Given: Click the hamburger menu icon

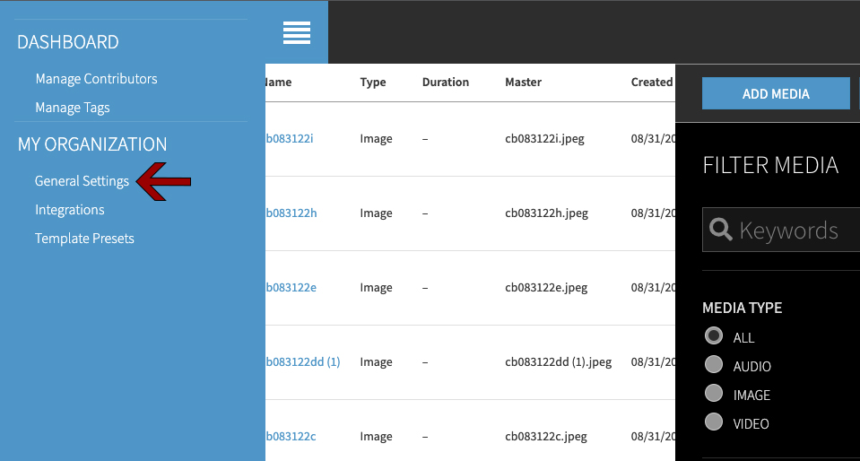Looking at the screenshot, I should [297, 32].
